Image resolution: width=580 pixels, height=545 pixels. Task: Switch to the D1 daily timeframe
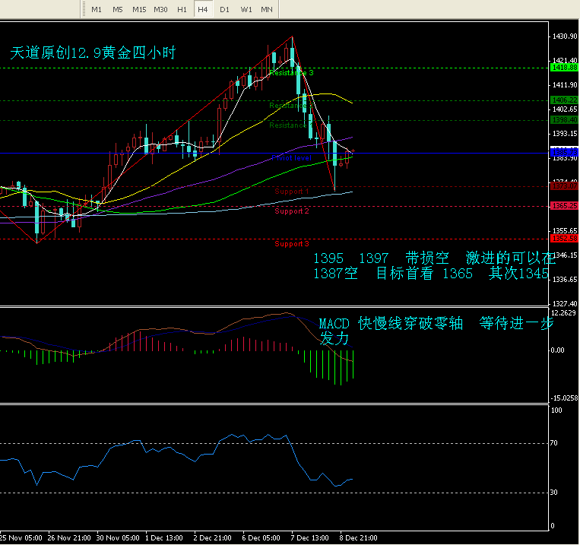[224, 9]
